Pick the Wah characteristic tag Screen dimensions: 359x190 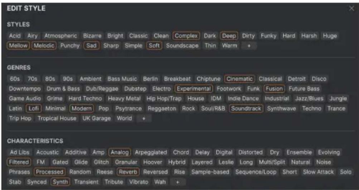click(160, 182)
